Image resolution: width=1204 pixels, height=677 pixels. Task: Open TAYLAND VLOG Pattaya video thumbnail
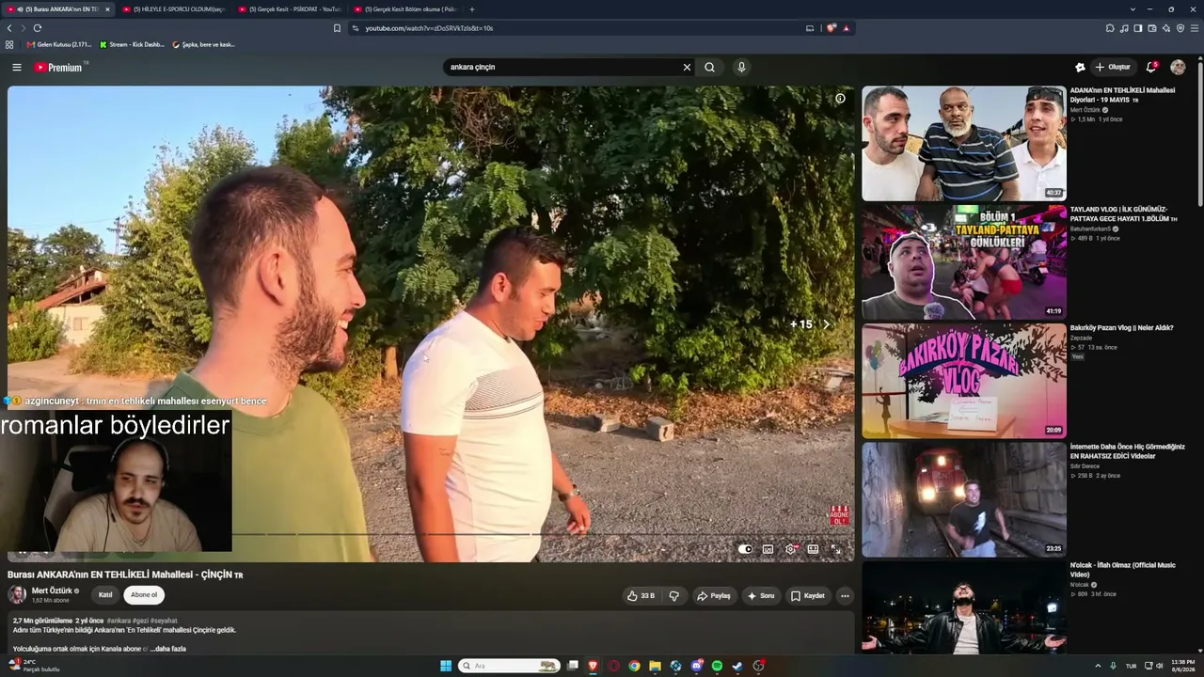964,262
